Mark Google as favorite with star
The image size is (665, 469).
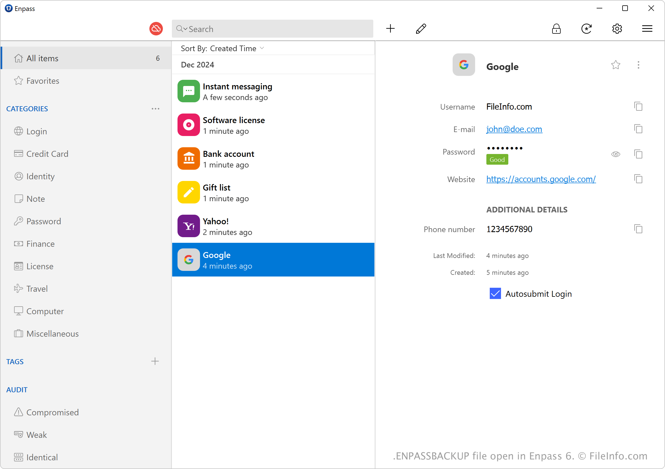tap(615, 65)
